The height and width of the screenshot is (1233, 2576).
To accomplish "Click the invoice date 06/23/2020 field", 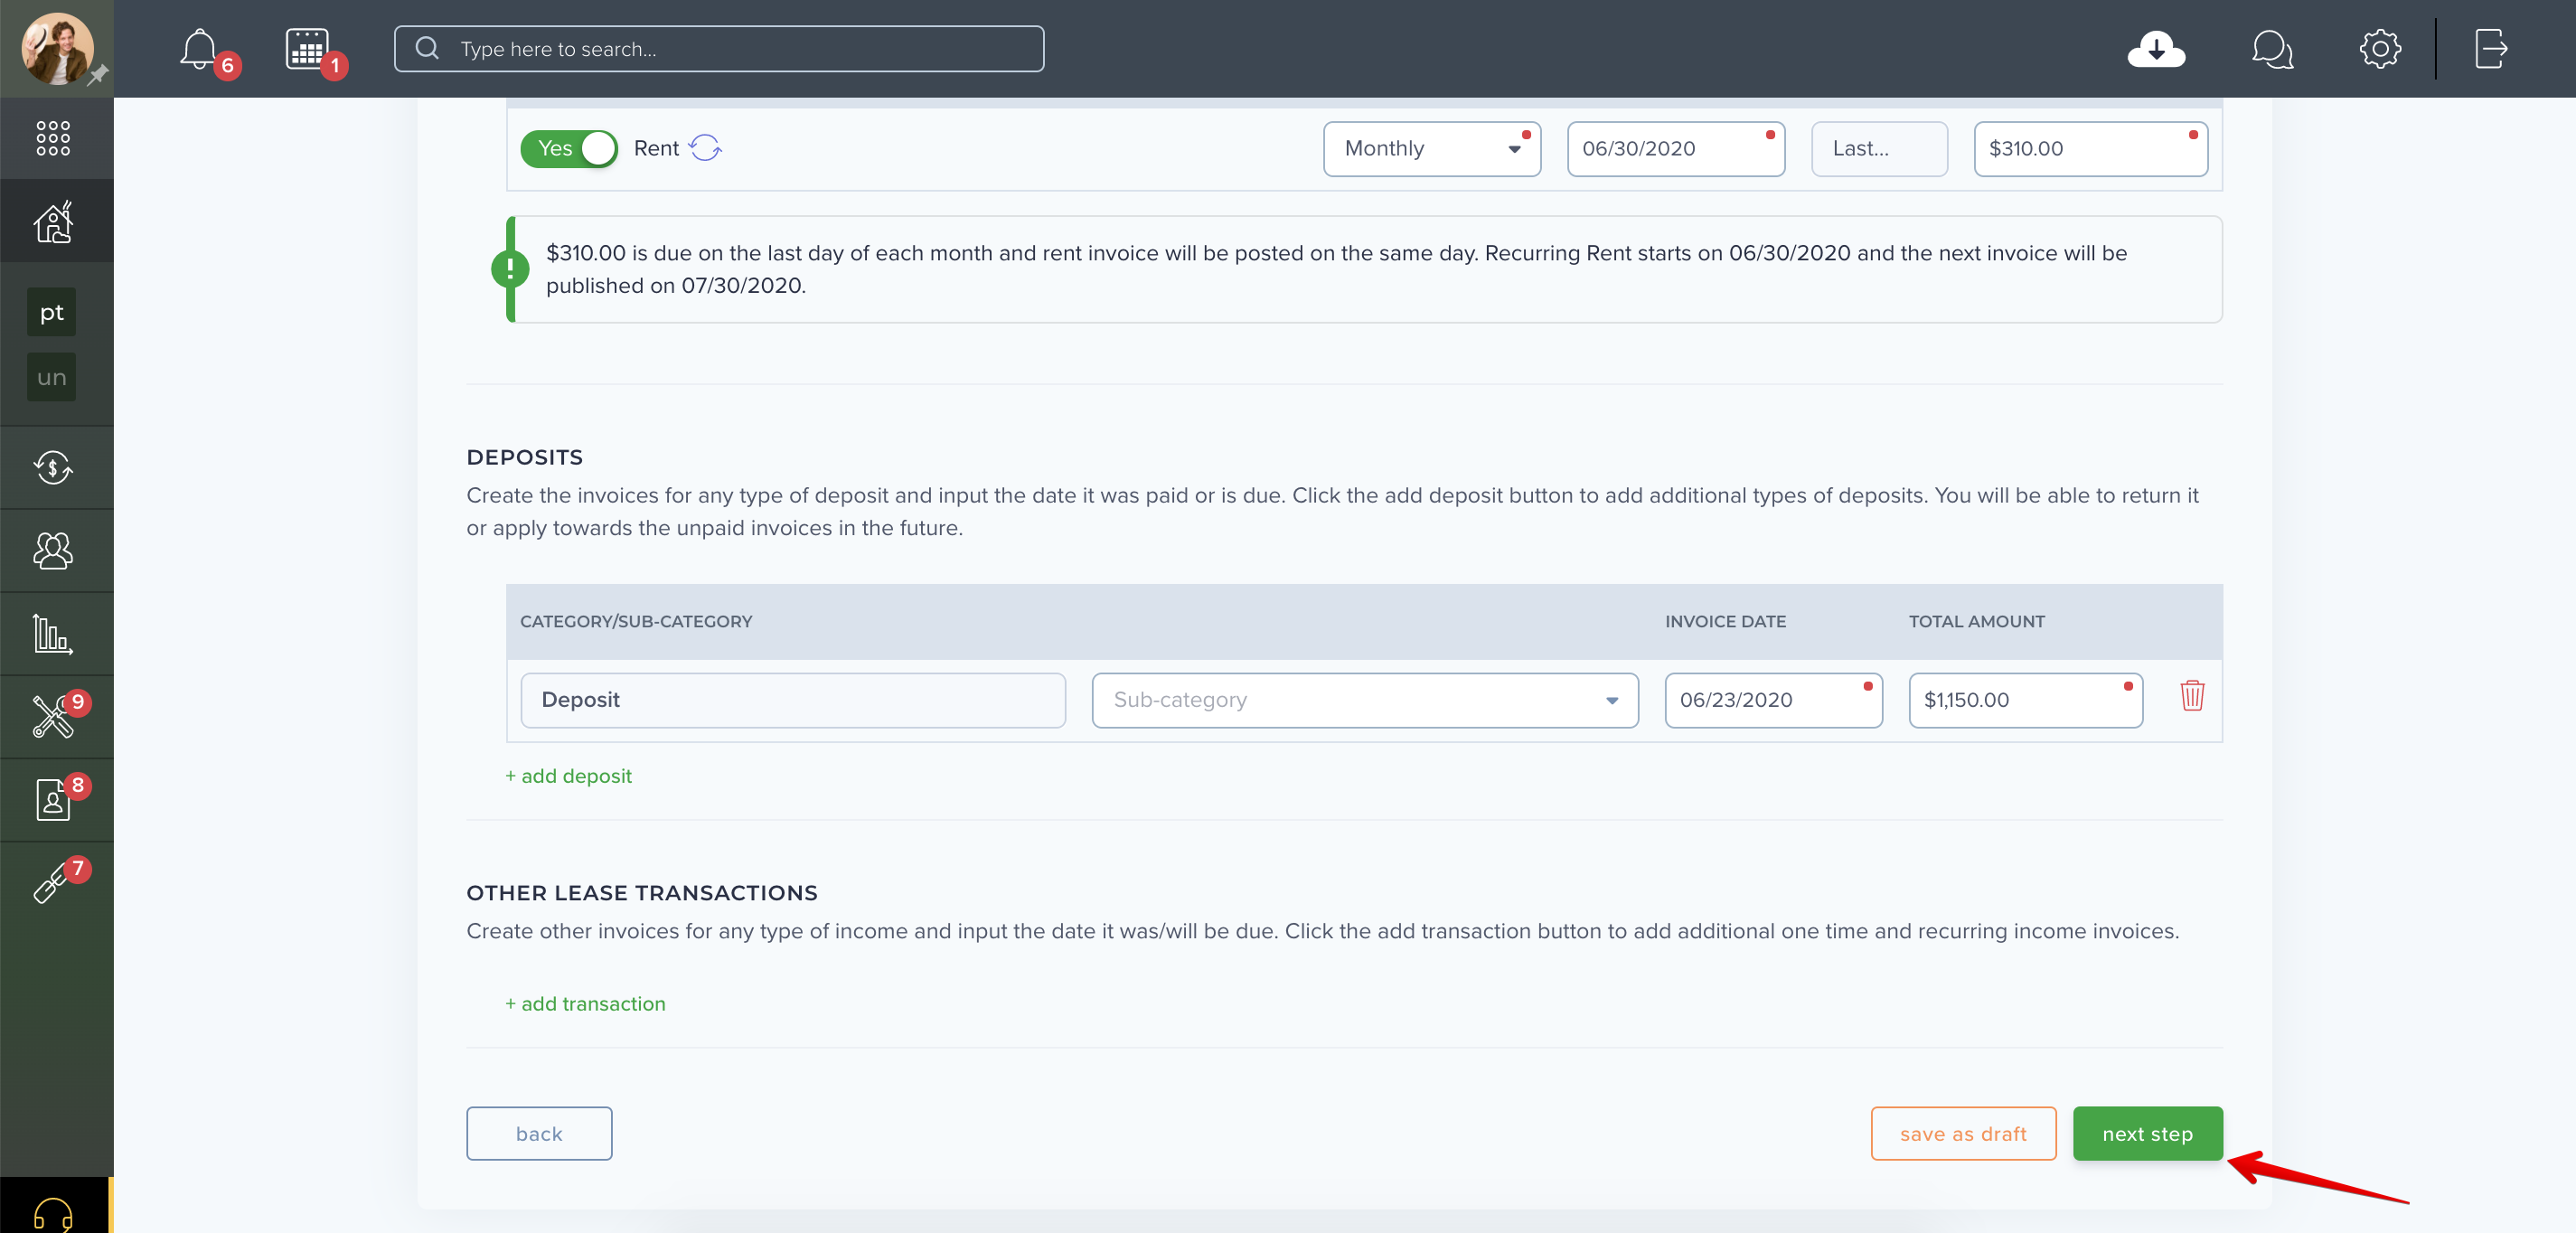I will tap(1774, 701).
